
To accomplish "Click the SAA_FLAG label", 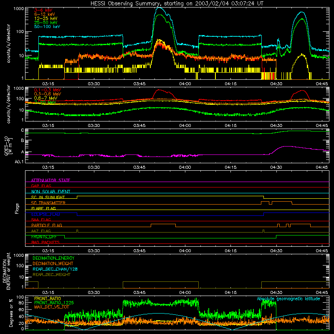I will point(41,220).
